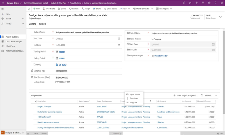Expand the Pinned section in sidebar

point(23,23)
